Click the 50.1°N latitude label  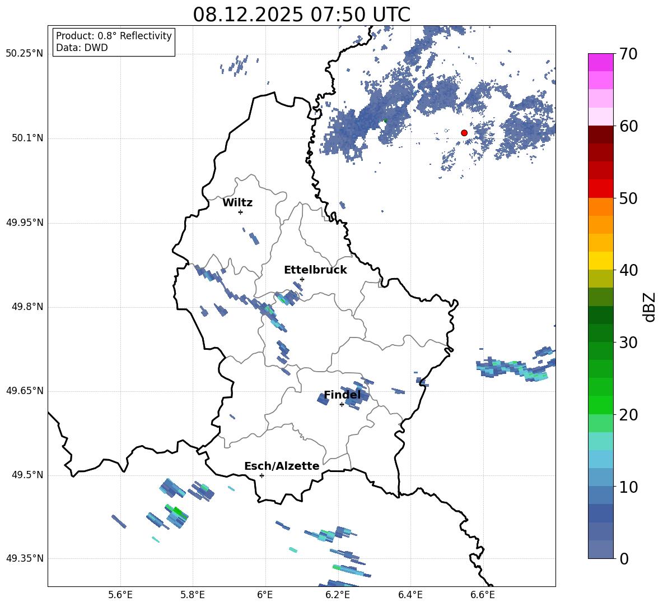click(x=27, y=138)
